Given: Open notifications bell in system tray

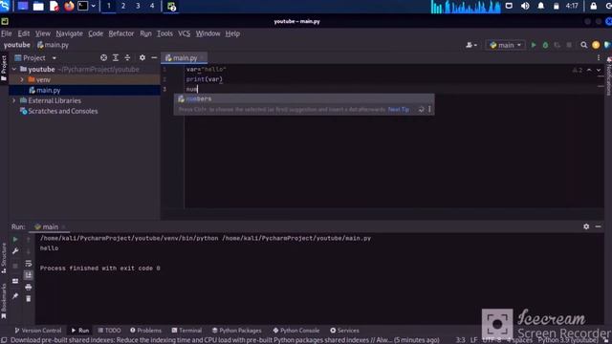Looking at the screenshot, I should point(540,7).
